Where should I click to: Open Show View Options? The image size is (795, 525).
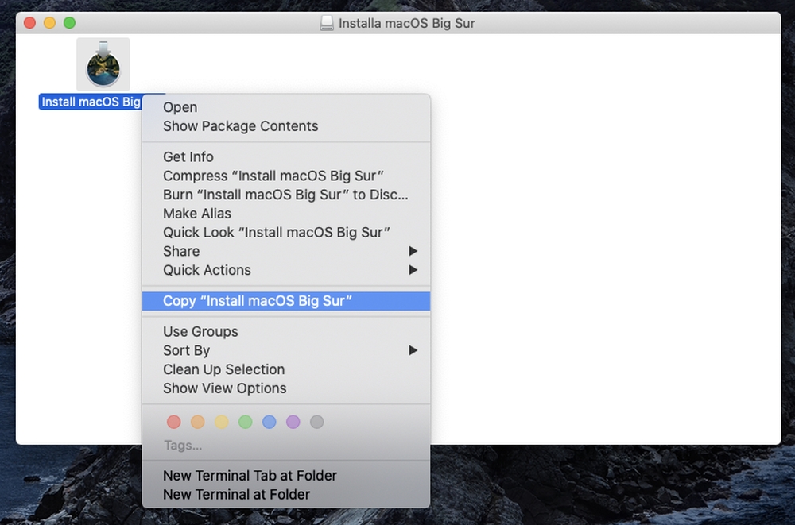click(x=286, y=388)
